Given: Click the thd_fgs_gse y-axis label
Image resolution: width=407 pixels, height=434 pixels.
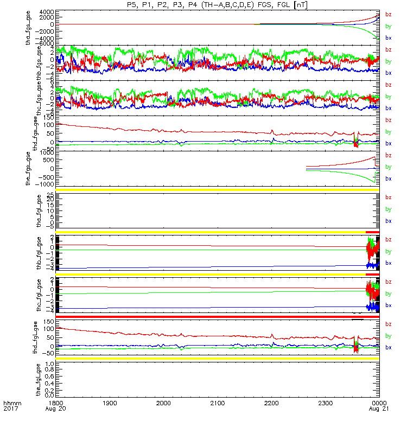Looking at the screenshot, I should click(x=35, y=133).
